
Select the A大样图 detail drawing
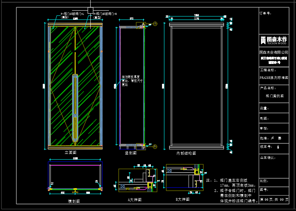click(136, 180)
